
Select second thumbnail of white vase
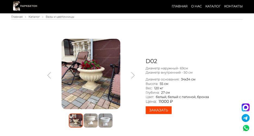click(x=90, y=121)
